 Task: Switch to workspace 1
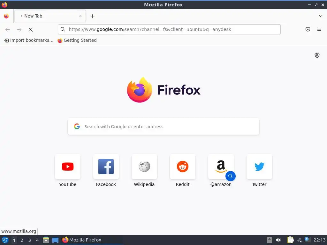(x=14, y=240)
